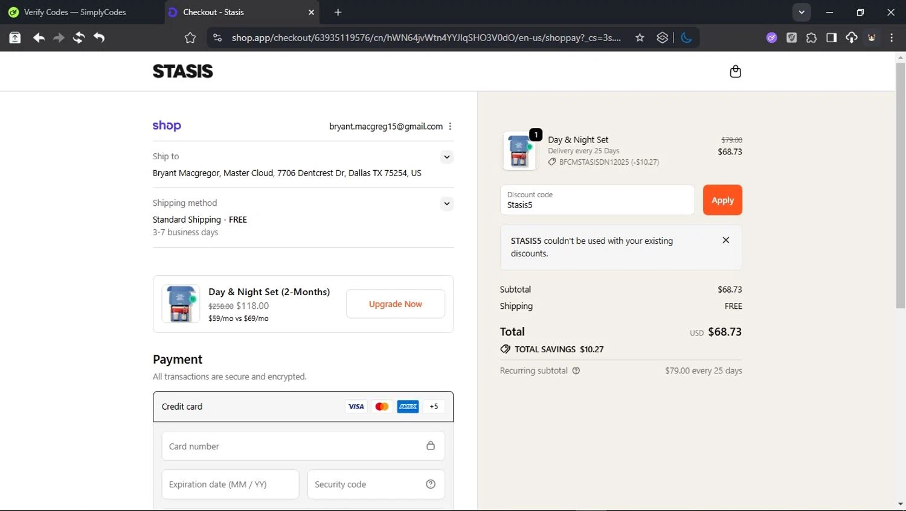Select the Credit card payment option
The width and height of the screenshot is (906, 511).
tap(303, 407)
